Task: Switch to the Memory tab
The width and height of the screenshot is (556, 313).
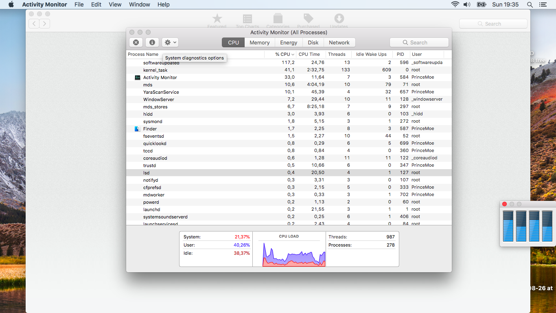Action: [260, 42]
